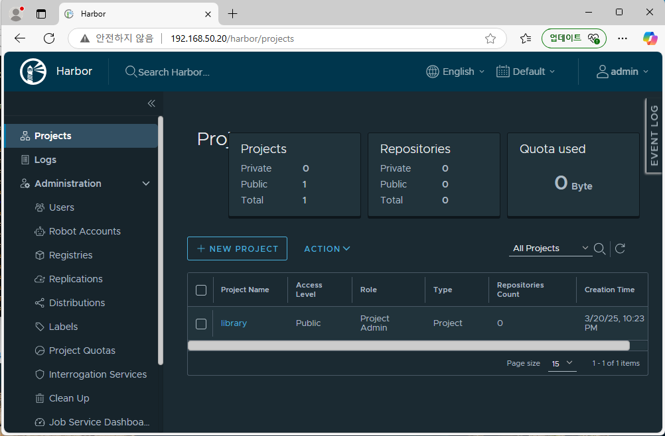Viewport: 665px width, 436px height.
Task: Change the page size dropdown
Action: (562, 364)
